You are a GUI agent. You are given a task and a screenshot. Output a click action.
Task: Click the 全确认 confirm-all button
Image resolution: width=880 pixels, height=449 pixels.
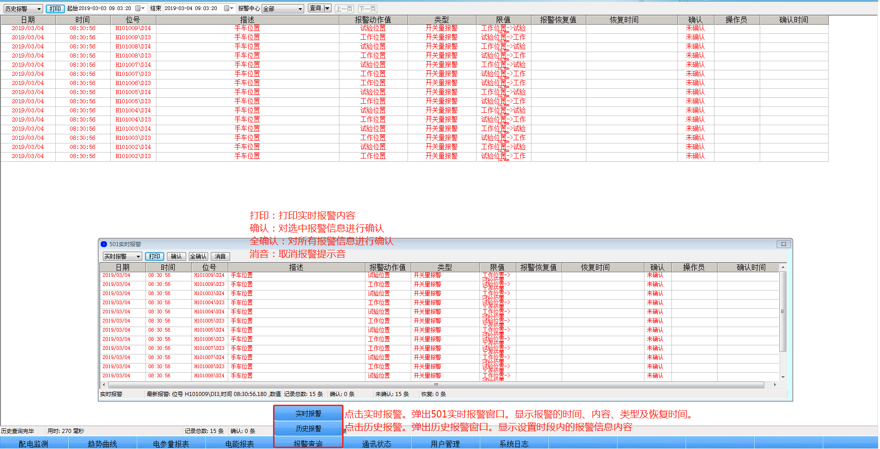pos(199,257)
